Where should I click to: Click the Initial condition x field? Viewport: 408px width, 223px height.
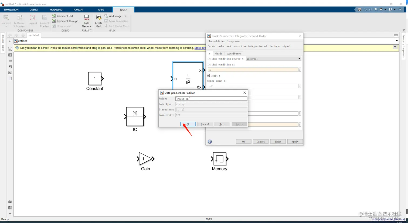(x=253, y=70)
